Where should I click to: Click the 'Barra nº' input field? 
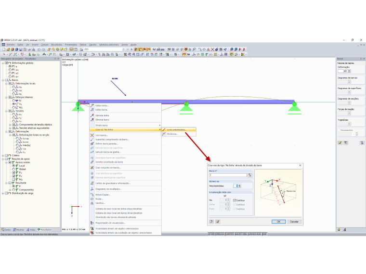[x=228, y=175]
